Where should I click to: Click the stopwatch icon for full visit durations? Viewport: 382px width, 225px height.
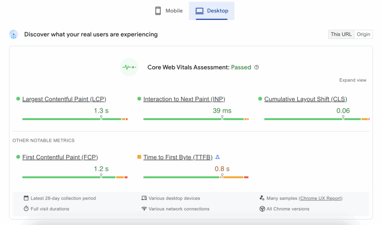pos(26,209)
